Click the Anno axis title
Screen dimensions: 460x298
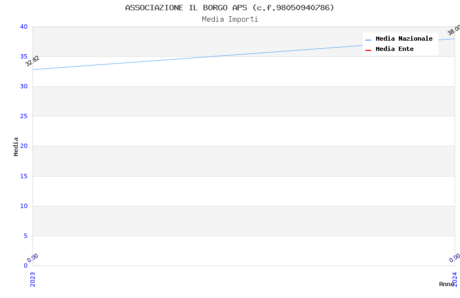(446, 284)
